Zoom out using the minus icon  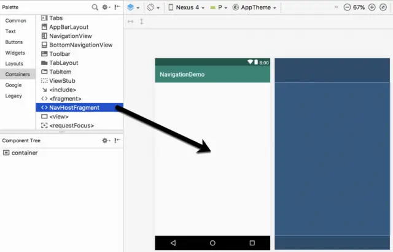(347, 7)
